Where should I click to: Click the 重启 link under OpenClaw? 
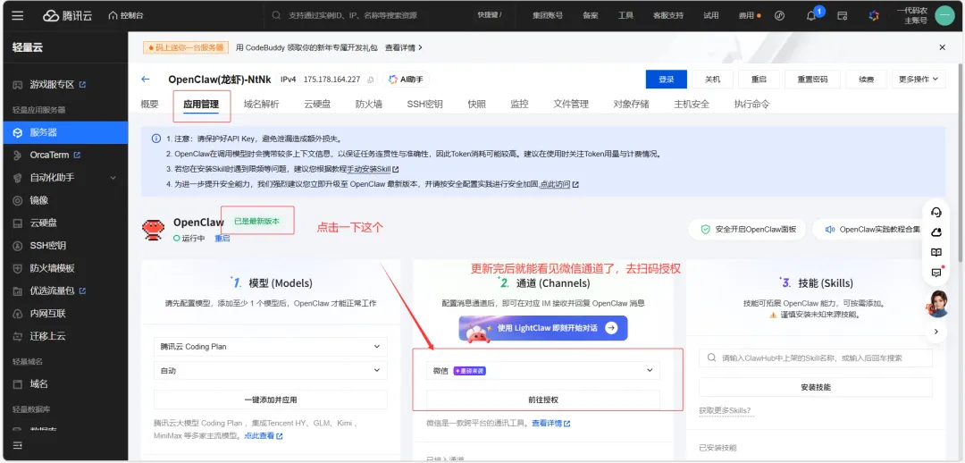click(x=222, y=239)
